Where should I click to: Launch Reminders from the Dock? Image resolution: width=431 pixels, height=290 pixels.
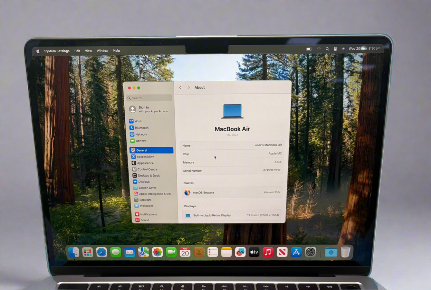click(x=213, y=252)
